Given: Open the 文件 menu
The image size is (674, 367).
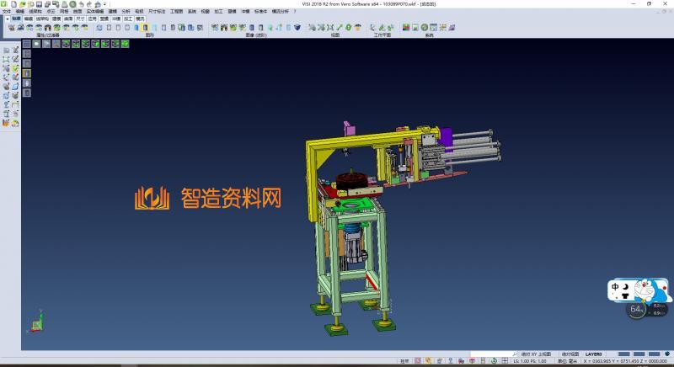Looking at the screenshot, I should point(7,11).
